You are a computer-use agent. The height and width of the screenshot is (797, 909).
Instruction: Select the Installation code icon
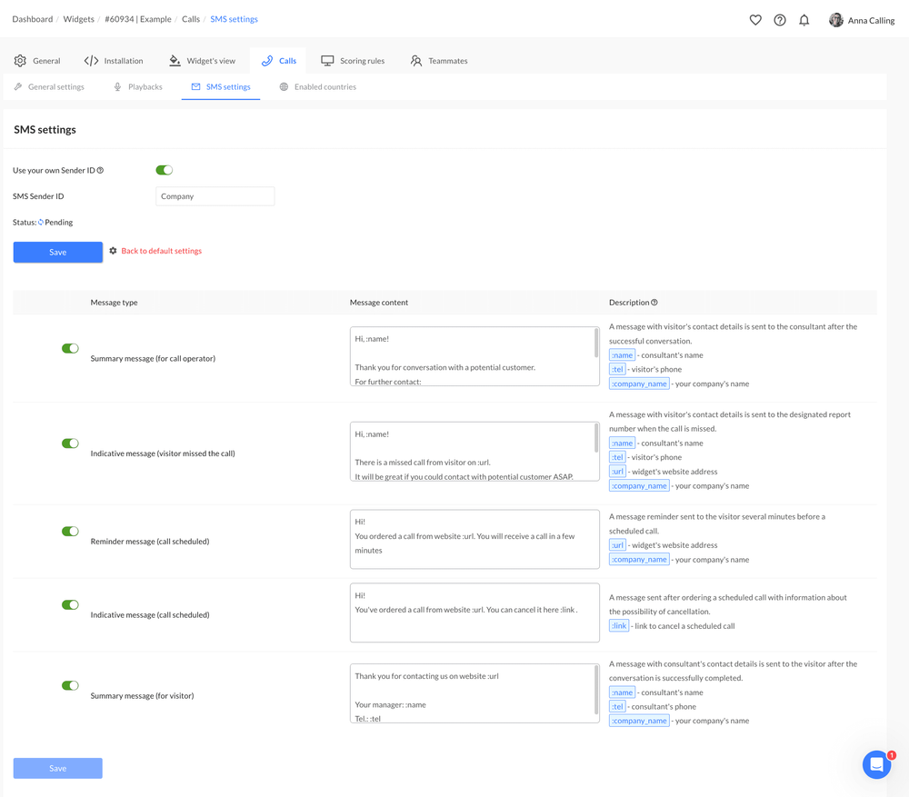[90, 60]
